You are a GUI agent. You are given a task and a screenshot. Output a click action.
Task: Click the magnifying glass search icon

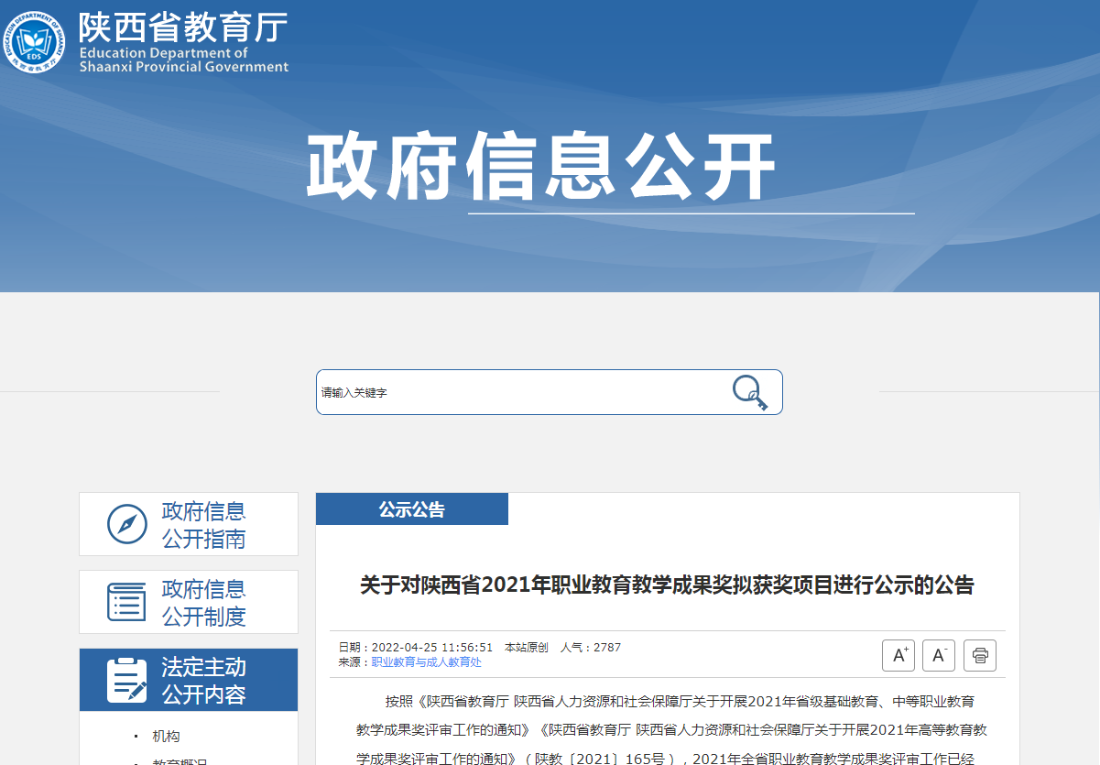[749, 392]
